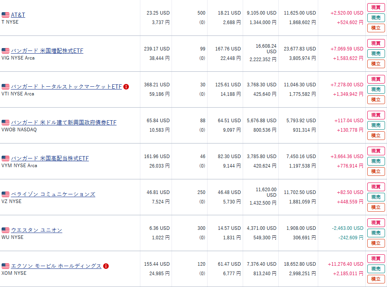Open バンガード 米国増配株式ETF link

(47, 51)
